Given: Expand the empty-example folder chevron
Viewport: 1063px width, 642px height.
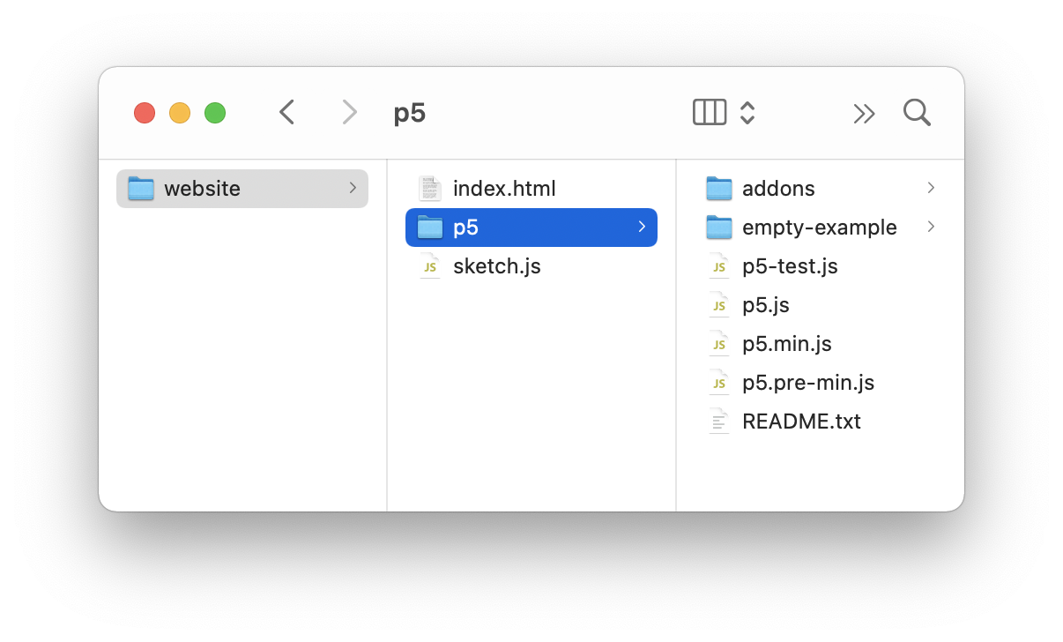Looking at the screenshot, I should click(x=931, y=227).
